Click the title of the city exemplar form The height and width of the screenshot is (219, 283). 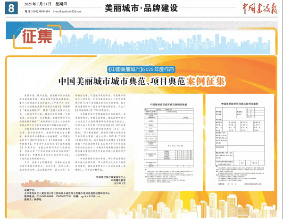tap(166, 104)
